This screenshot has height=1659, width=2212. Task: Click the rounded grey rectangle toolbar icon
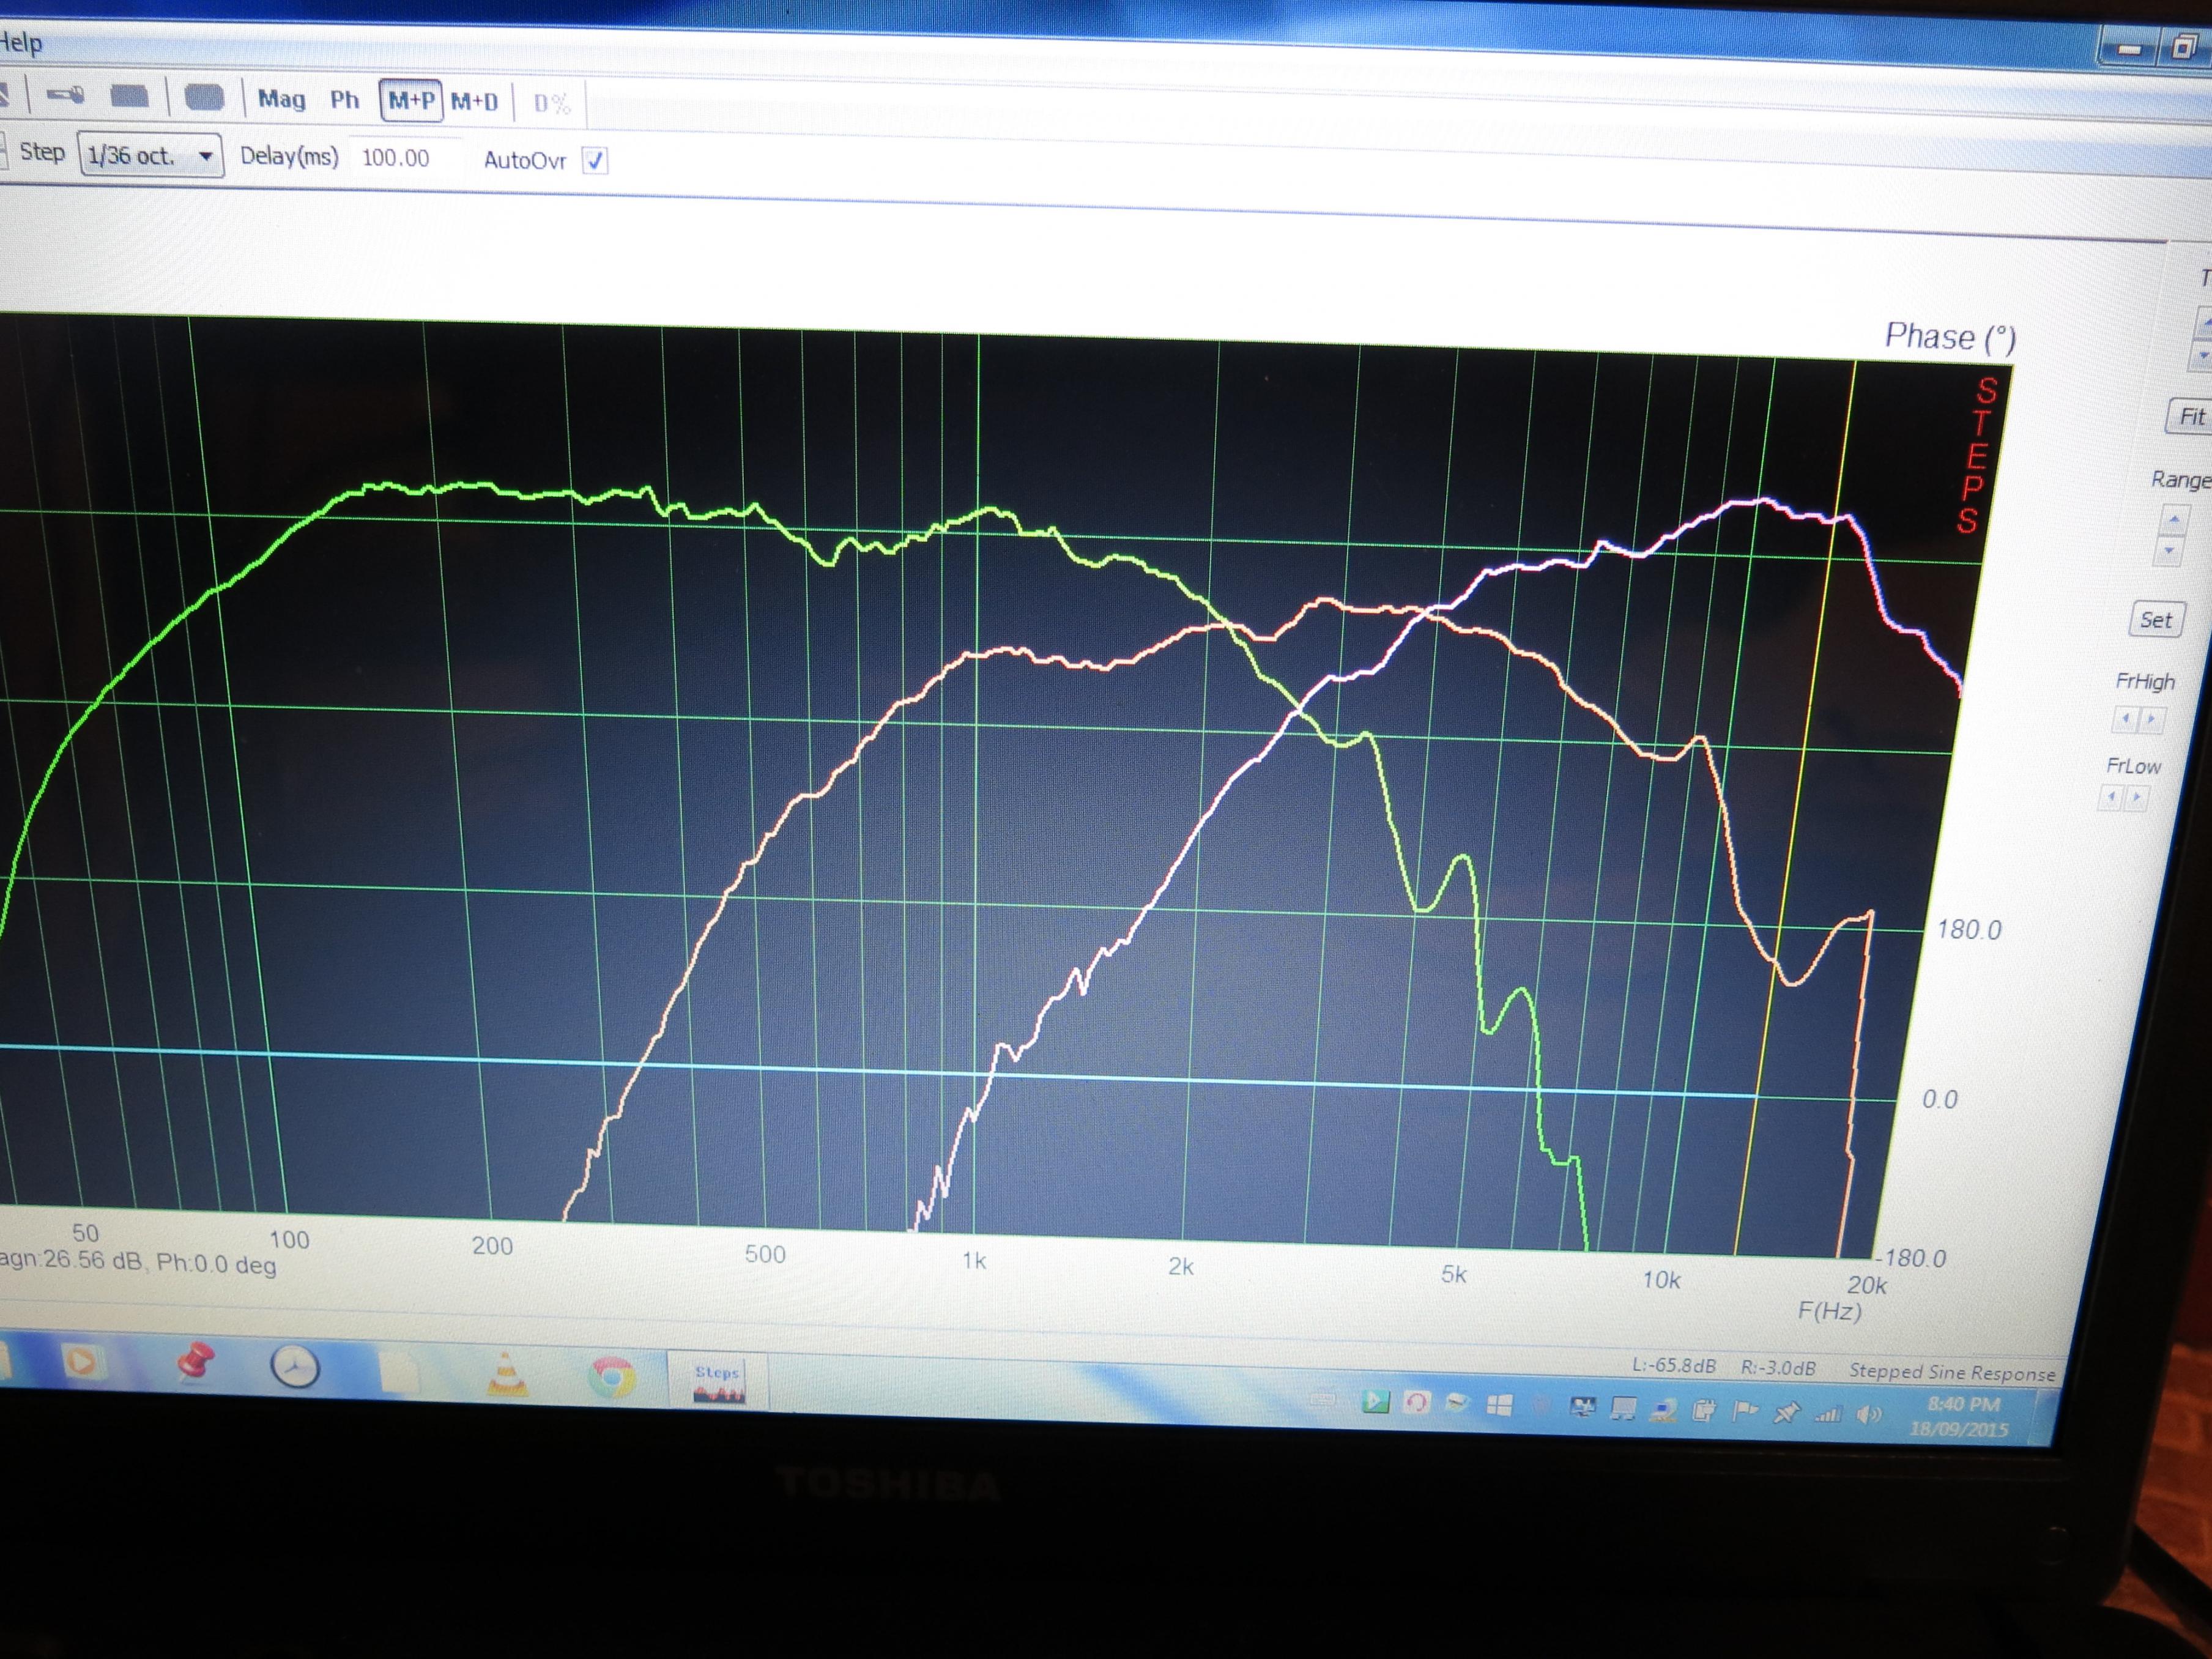[205, 98]
